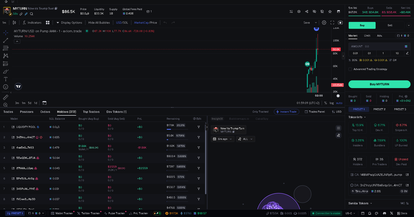Viewport: 414px width, 217px height.
Task: Open the Dev Tokens (1) tab
Action: 116,112
